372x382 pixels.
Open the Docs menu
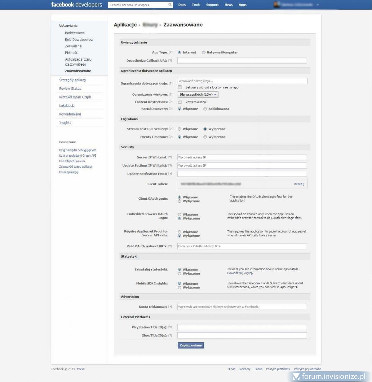tap(182, 5)
